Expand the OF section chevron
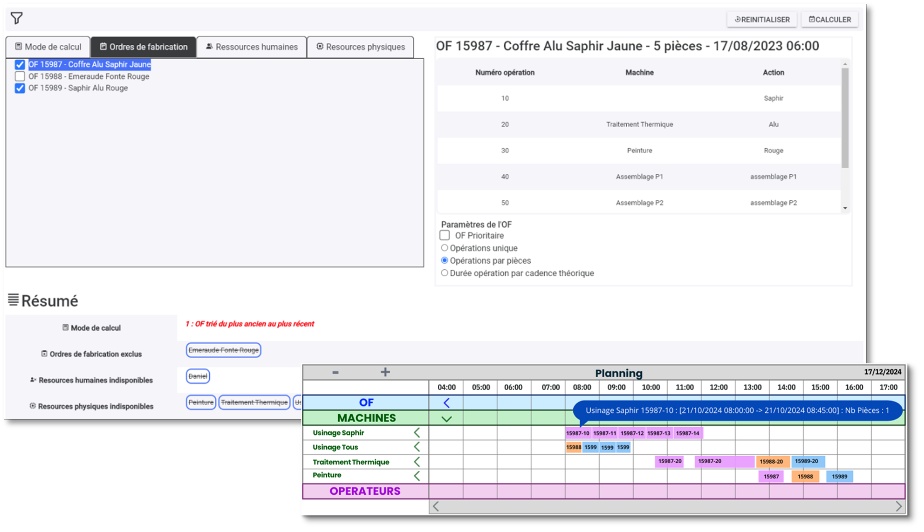924x532 pixels. (446, 403)
